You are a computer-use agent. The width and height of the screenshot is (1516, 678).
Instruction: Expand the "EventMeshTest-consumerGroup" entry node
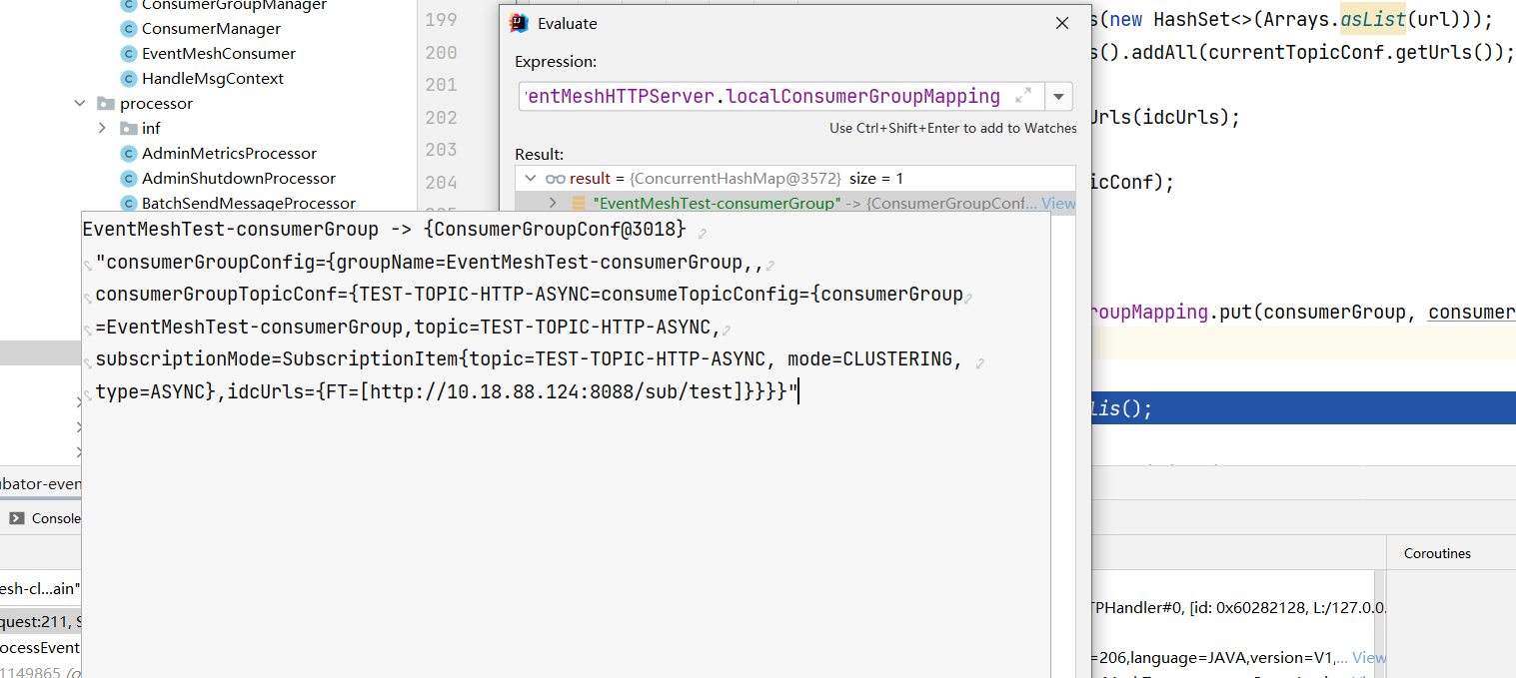click(x=553, y=204)
